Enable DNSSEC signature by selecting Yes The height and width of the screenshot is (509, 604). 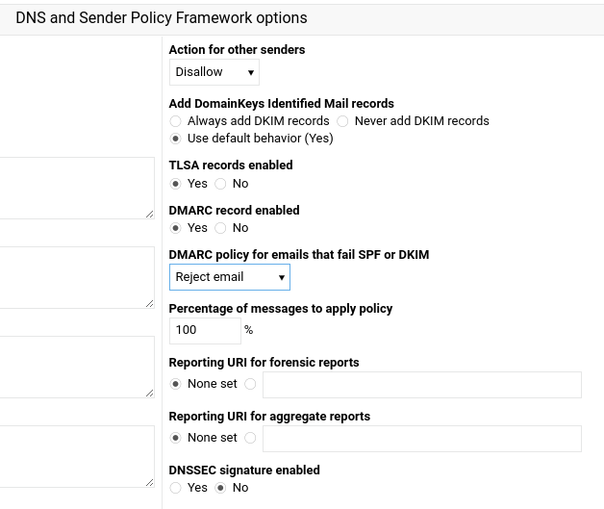click(175, 488)
